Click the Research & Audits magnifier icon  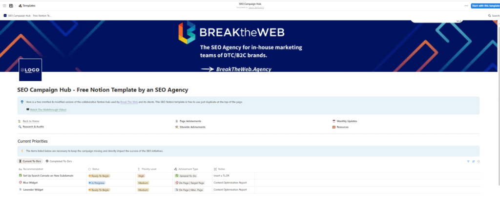tap(20, 127)
